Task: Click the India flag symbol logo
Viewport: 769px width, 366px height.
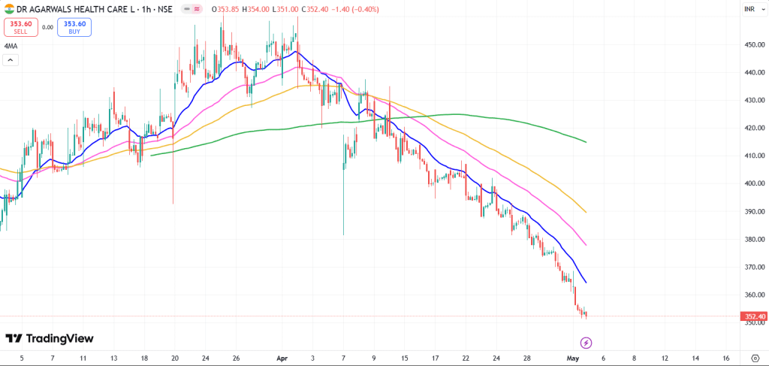Action: click(x=9, y=9)
